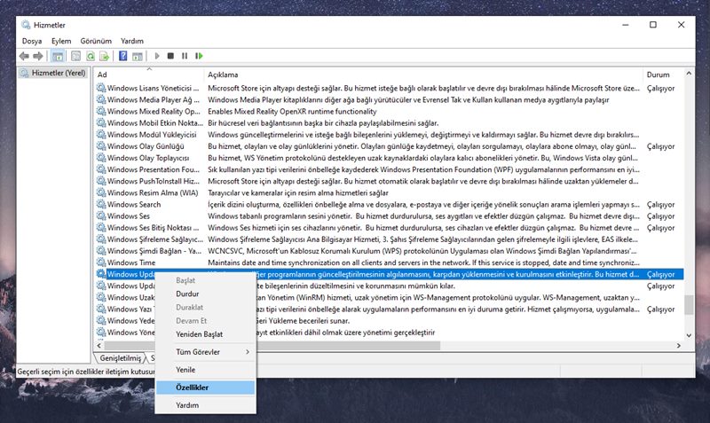Toggle the show/hide console tree icon
This screenshot has height=423, width=710.
coord(58,56)
